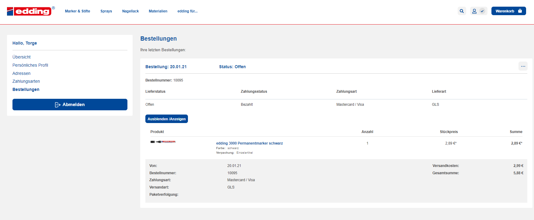Image resolution: width=534 pixels, height=220 pixels.
Task: Go to Übersicht in sidebar
Action: point(22,57)
